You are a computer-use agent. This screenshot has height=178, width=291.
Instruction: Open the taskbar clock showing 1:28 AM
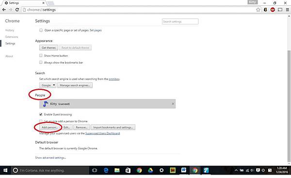[282, 170]
